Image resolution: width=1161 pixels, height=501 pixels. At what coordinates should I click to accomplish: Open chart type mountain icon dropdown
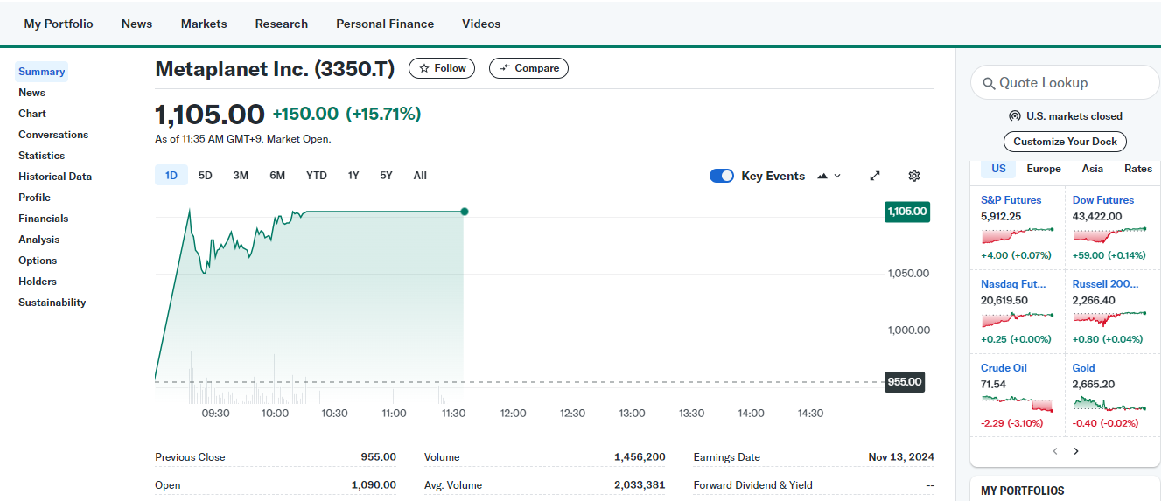[829, 176]
